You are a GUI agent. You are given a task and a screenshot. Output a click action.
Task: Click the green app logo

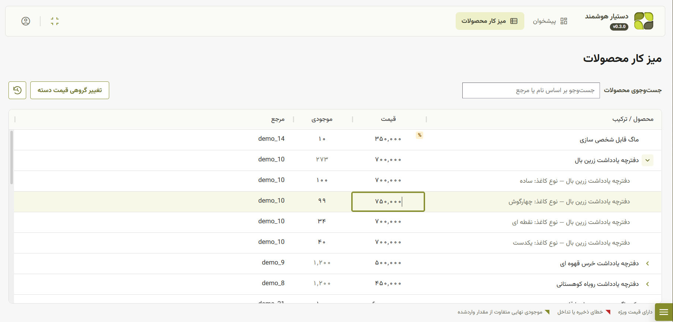pyautogui.click(x=643, y=21)
